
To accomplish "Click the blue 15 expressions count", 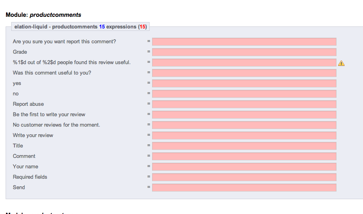I will click(x=102, y=27).
